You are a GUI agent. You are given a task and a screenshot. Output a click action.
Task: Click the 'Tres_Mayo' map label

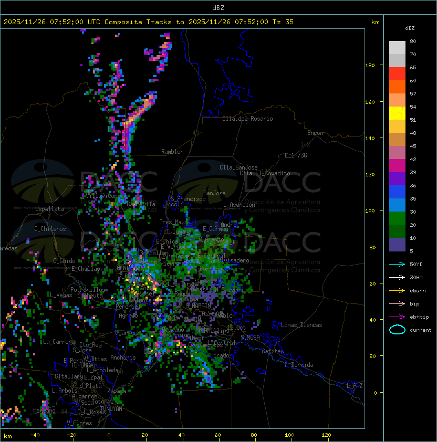pyautogui.click(x=173, y=222)
